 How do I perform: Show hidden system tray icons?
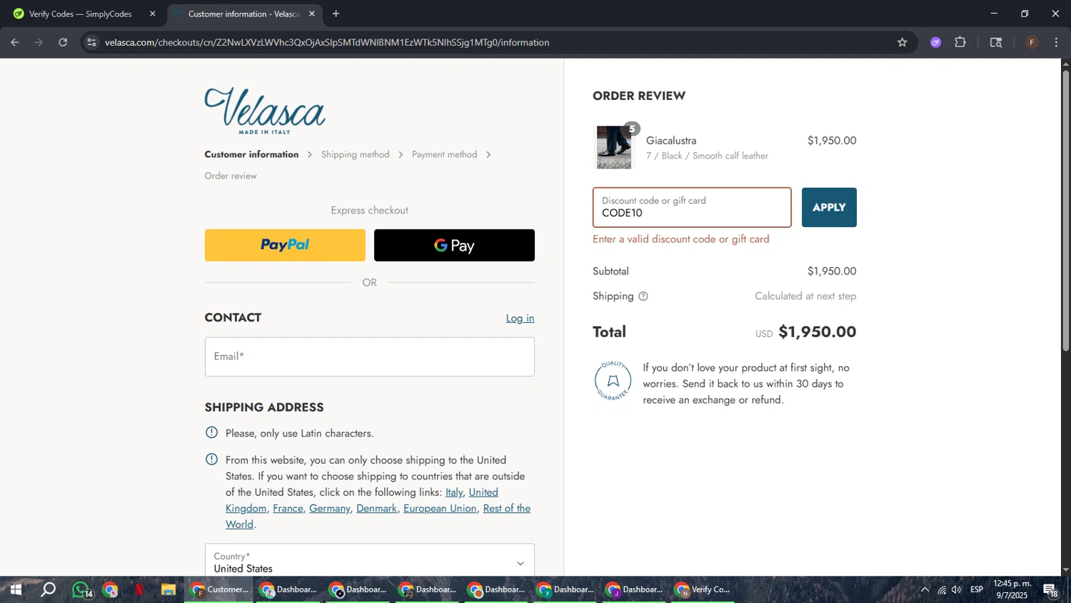click(925, 590)
